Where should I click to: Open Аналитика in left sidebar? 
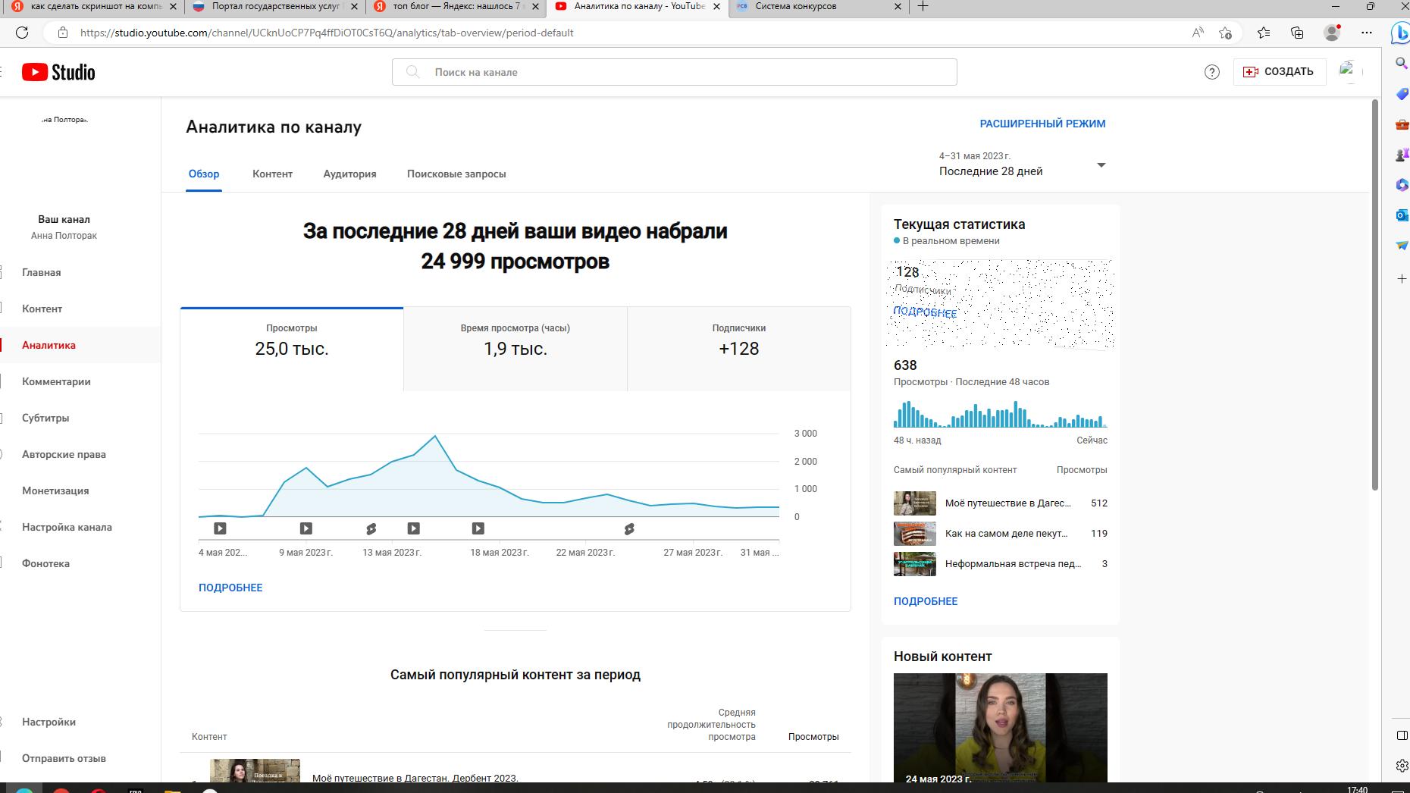(80, 345)
